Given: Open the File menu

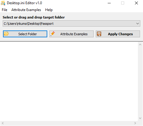Looking at the screenshot, I should coord(4,10).
